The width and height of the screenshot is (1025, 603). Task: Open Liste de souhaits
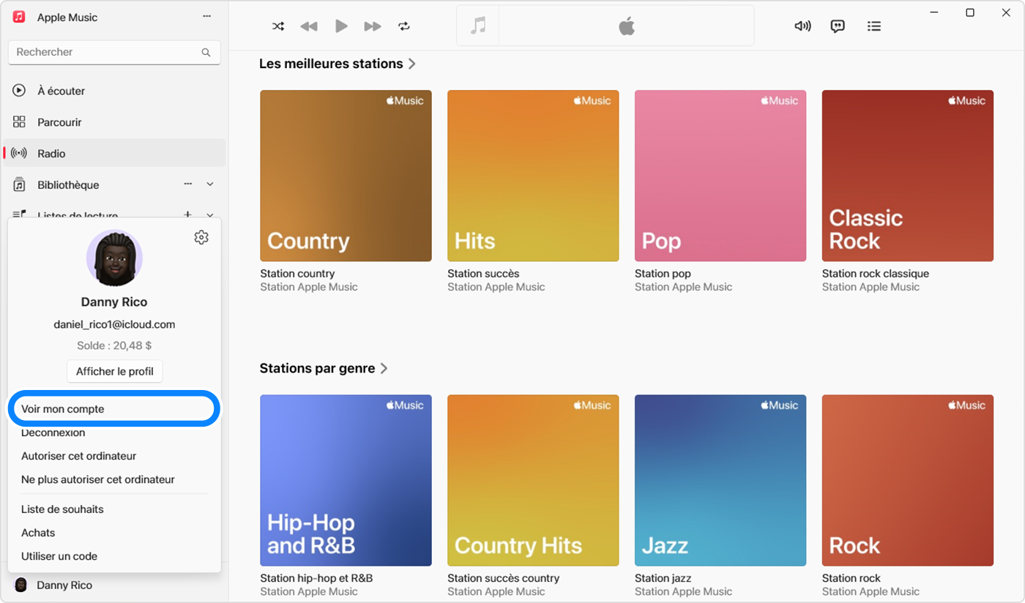pyautogui.click(x=62, y=509)
